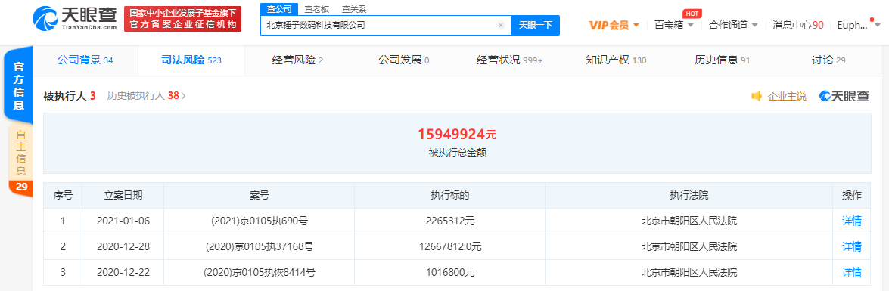Select the 官方信息 side tab

(x=19, y=85)
